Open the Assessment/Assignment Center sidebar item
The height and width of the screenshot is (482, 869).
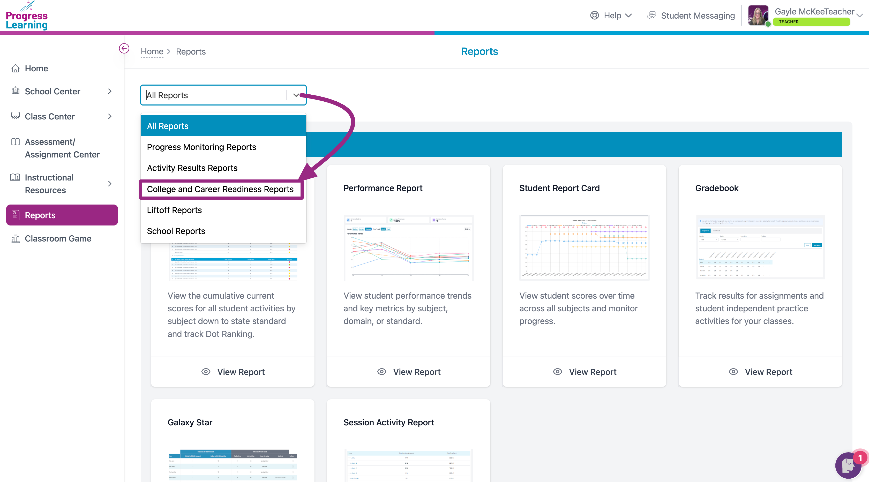62,148
